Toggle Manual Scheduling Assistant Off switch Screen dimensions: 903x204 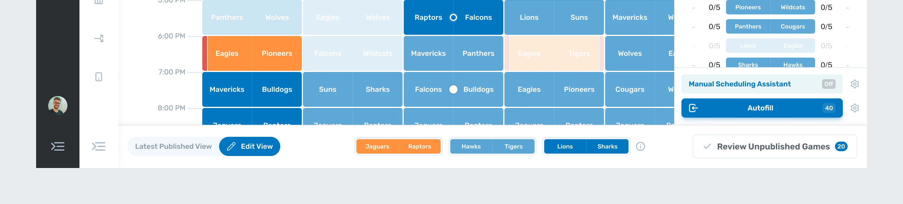tap(828, 84)
